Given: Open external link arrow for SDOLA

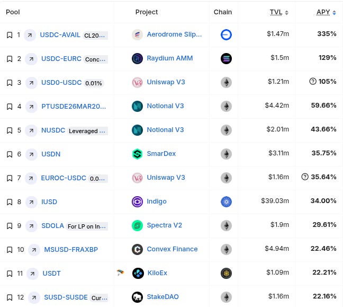Looking at the screenshot, I should (31, 226).
